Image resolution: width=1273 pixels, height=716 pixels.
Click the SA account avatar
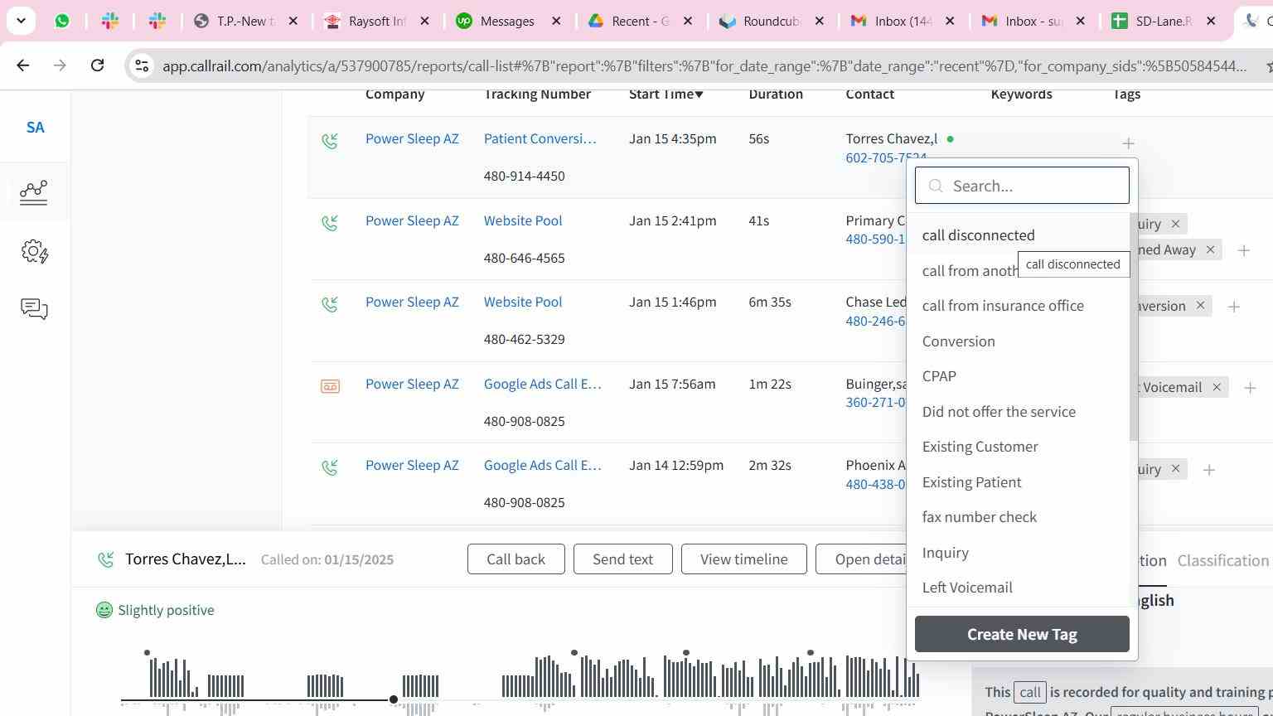[35, 128]
